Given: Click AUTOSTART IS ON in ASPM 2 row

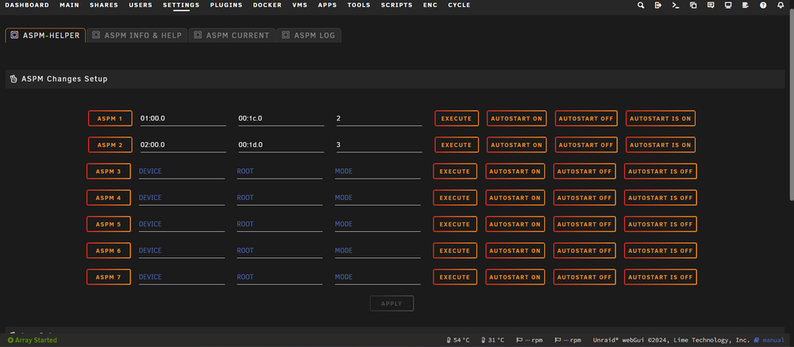Looking at the screenshot, I should [x=661, y=145].
